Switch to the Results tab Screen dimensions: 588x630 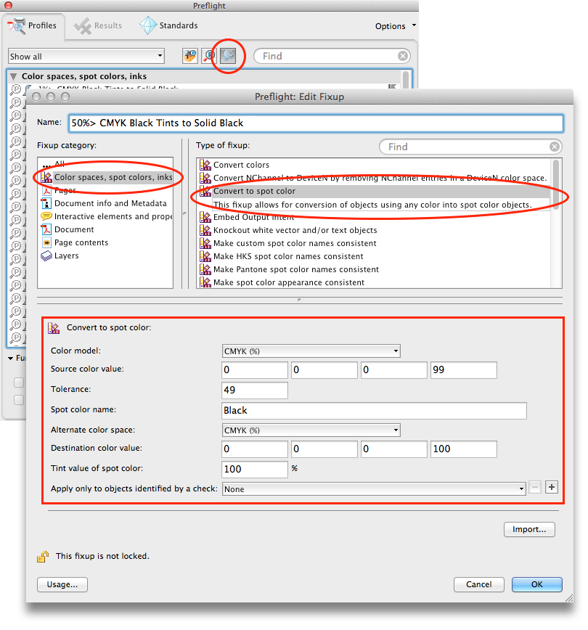click(x=98, y=25)
